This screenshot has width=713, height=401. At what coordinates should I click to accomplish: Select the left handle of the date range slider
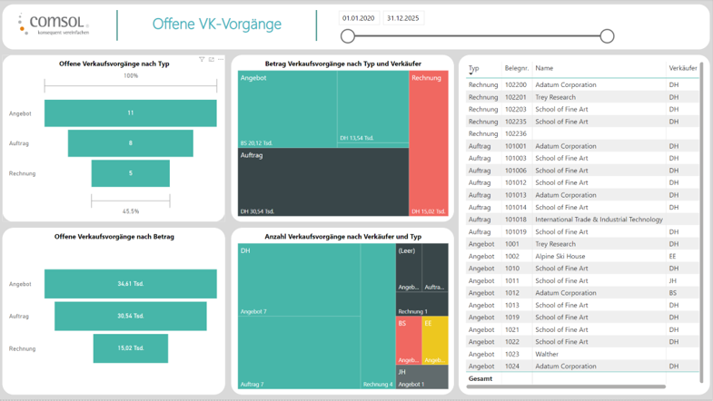(x=348, y=36)
